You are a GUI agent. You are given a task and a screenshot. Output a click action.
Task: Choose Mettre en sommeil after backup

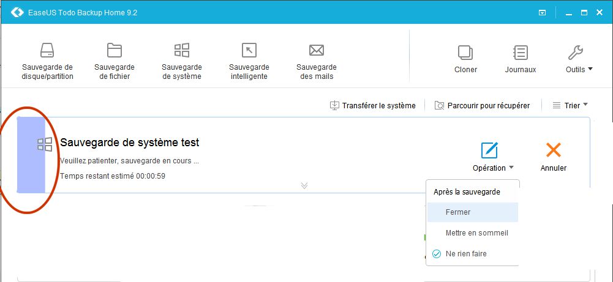[476, 232]
